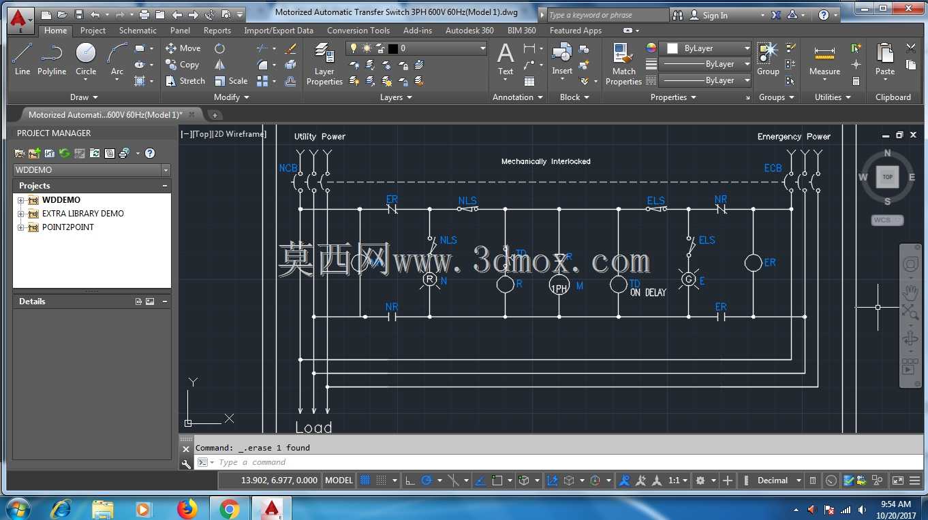Viewport: 928px width, 520px height.
Task: Open the object color wheel icon
Action: click(x=651, y=48)
